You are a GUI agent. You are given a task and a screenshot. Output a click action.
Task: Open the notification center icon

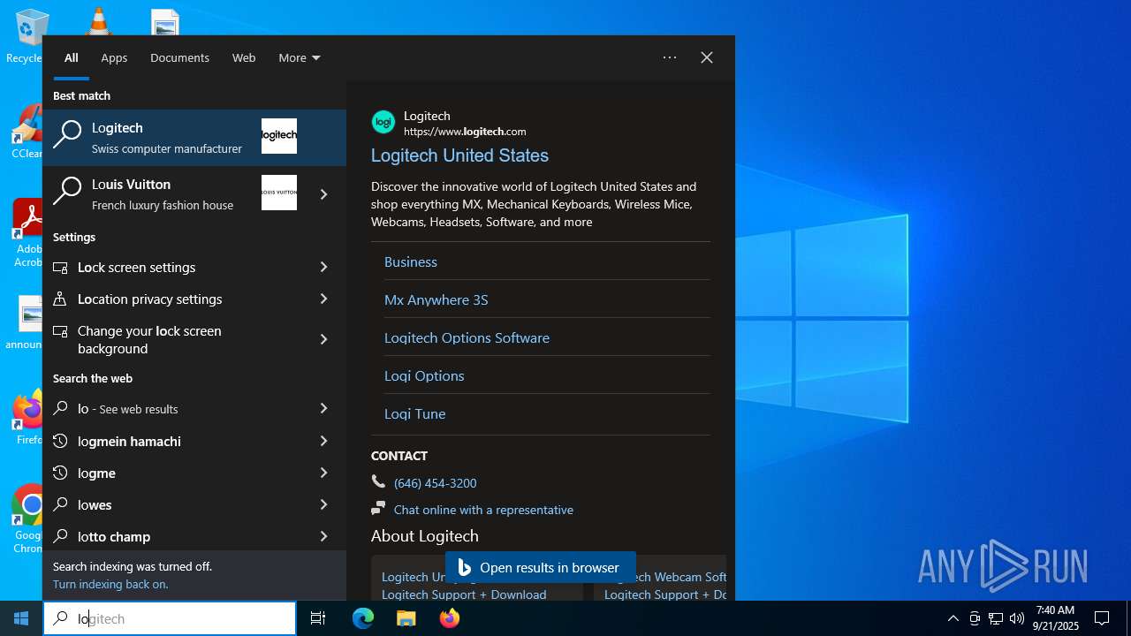[1102, 618]
